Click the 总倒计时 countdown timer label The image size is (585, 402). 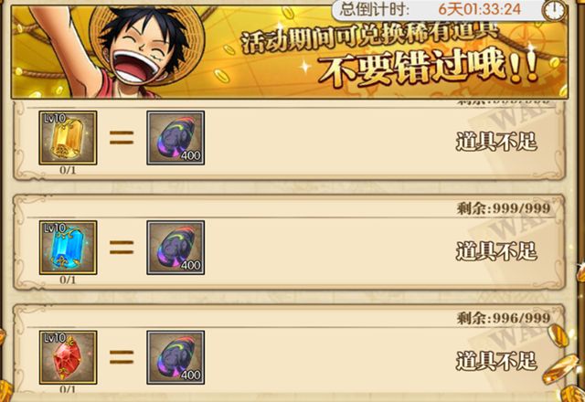[374, 9]
